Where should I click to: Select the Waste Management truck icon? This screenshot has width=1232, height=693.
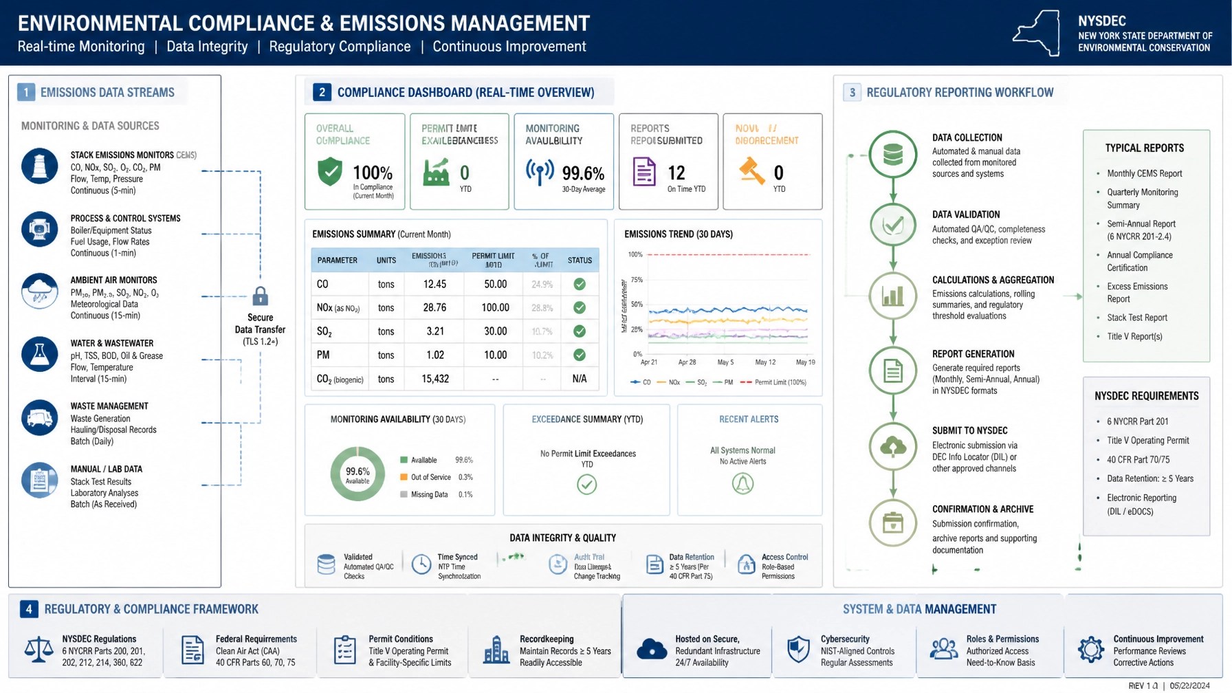point(39,417)
